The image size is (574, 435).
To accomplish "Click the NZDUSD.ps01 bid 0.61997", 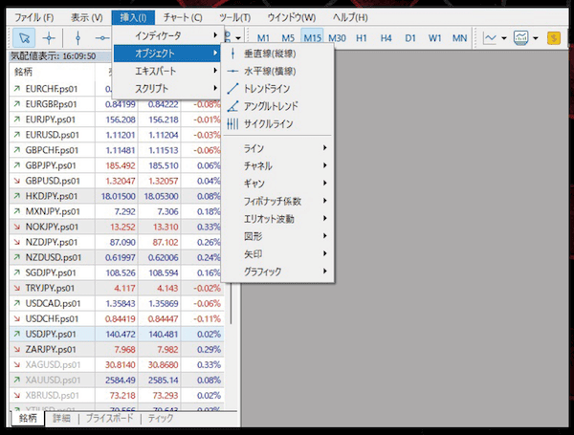I will [x=121, y=257].
